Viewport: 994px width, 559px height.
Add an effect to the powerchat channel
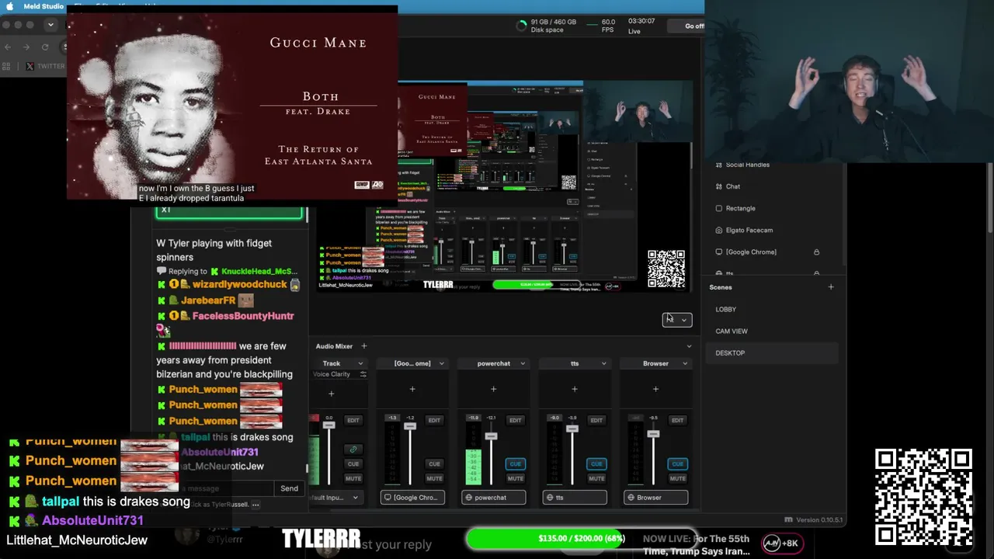(493, 389)
